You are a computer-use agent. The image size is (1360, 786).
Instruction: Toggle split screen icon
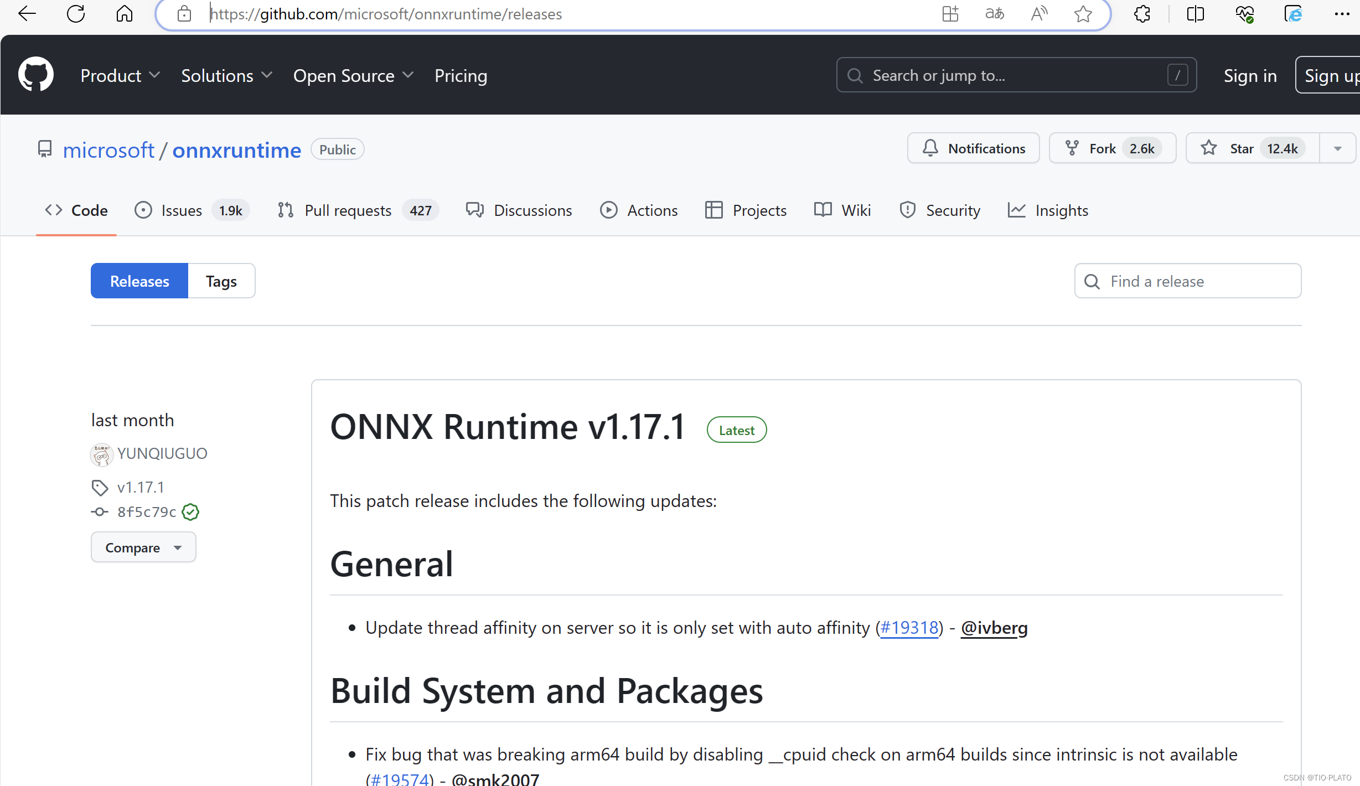1195,14
